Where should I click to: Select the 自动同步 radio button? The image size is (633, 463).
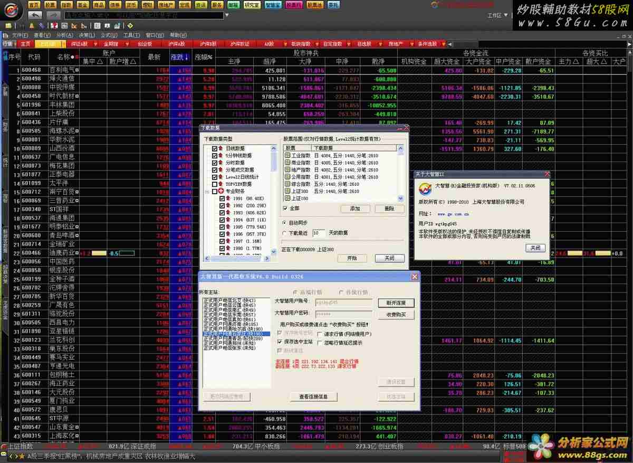285,223
